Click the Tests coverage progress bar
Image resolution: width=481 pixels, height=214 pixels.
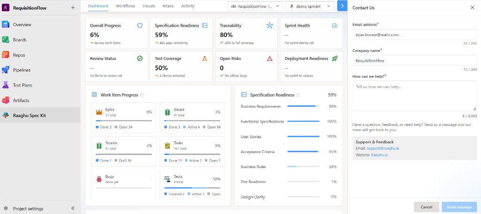pyautogui.click(x=192, y=188)
